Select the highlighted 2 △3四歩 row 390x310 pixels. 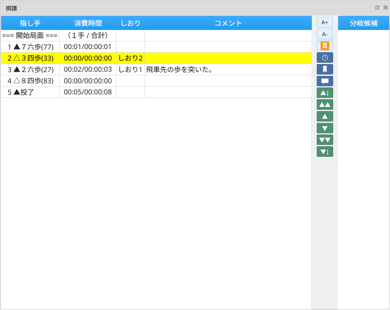(30, 58)
